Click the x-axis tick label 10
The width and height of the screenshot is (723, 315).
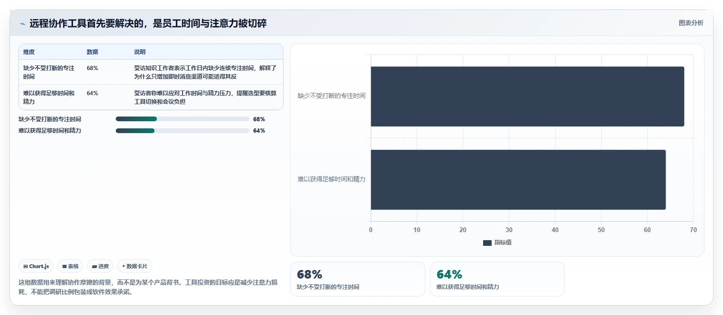[x=417, y=230]
